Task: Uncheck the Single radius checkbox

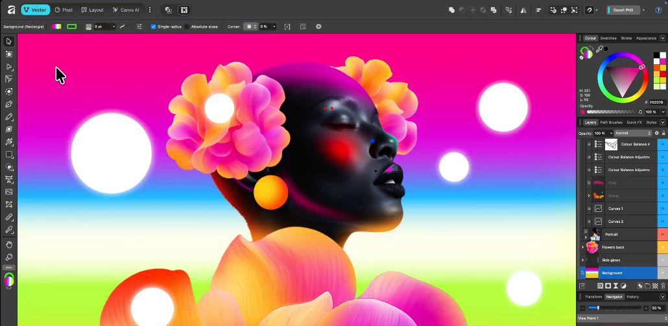Action: click(x=153, y=27)
